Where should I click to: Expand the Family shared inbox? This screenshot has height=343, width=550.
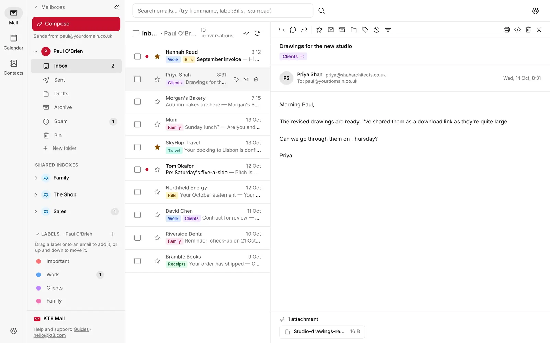36,178
